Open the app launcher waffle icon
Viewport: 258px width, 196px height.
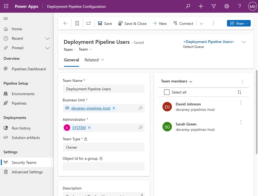(6, 6)
